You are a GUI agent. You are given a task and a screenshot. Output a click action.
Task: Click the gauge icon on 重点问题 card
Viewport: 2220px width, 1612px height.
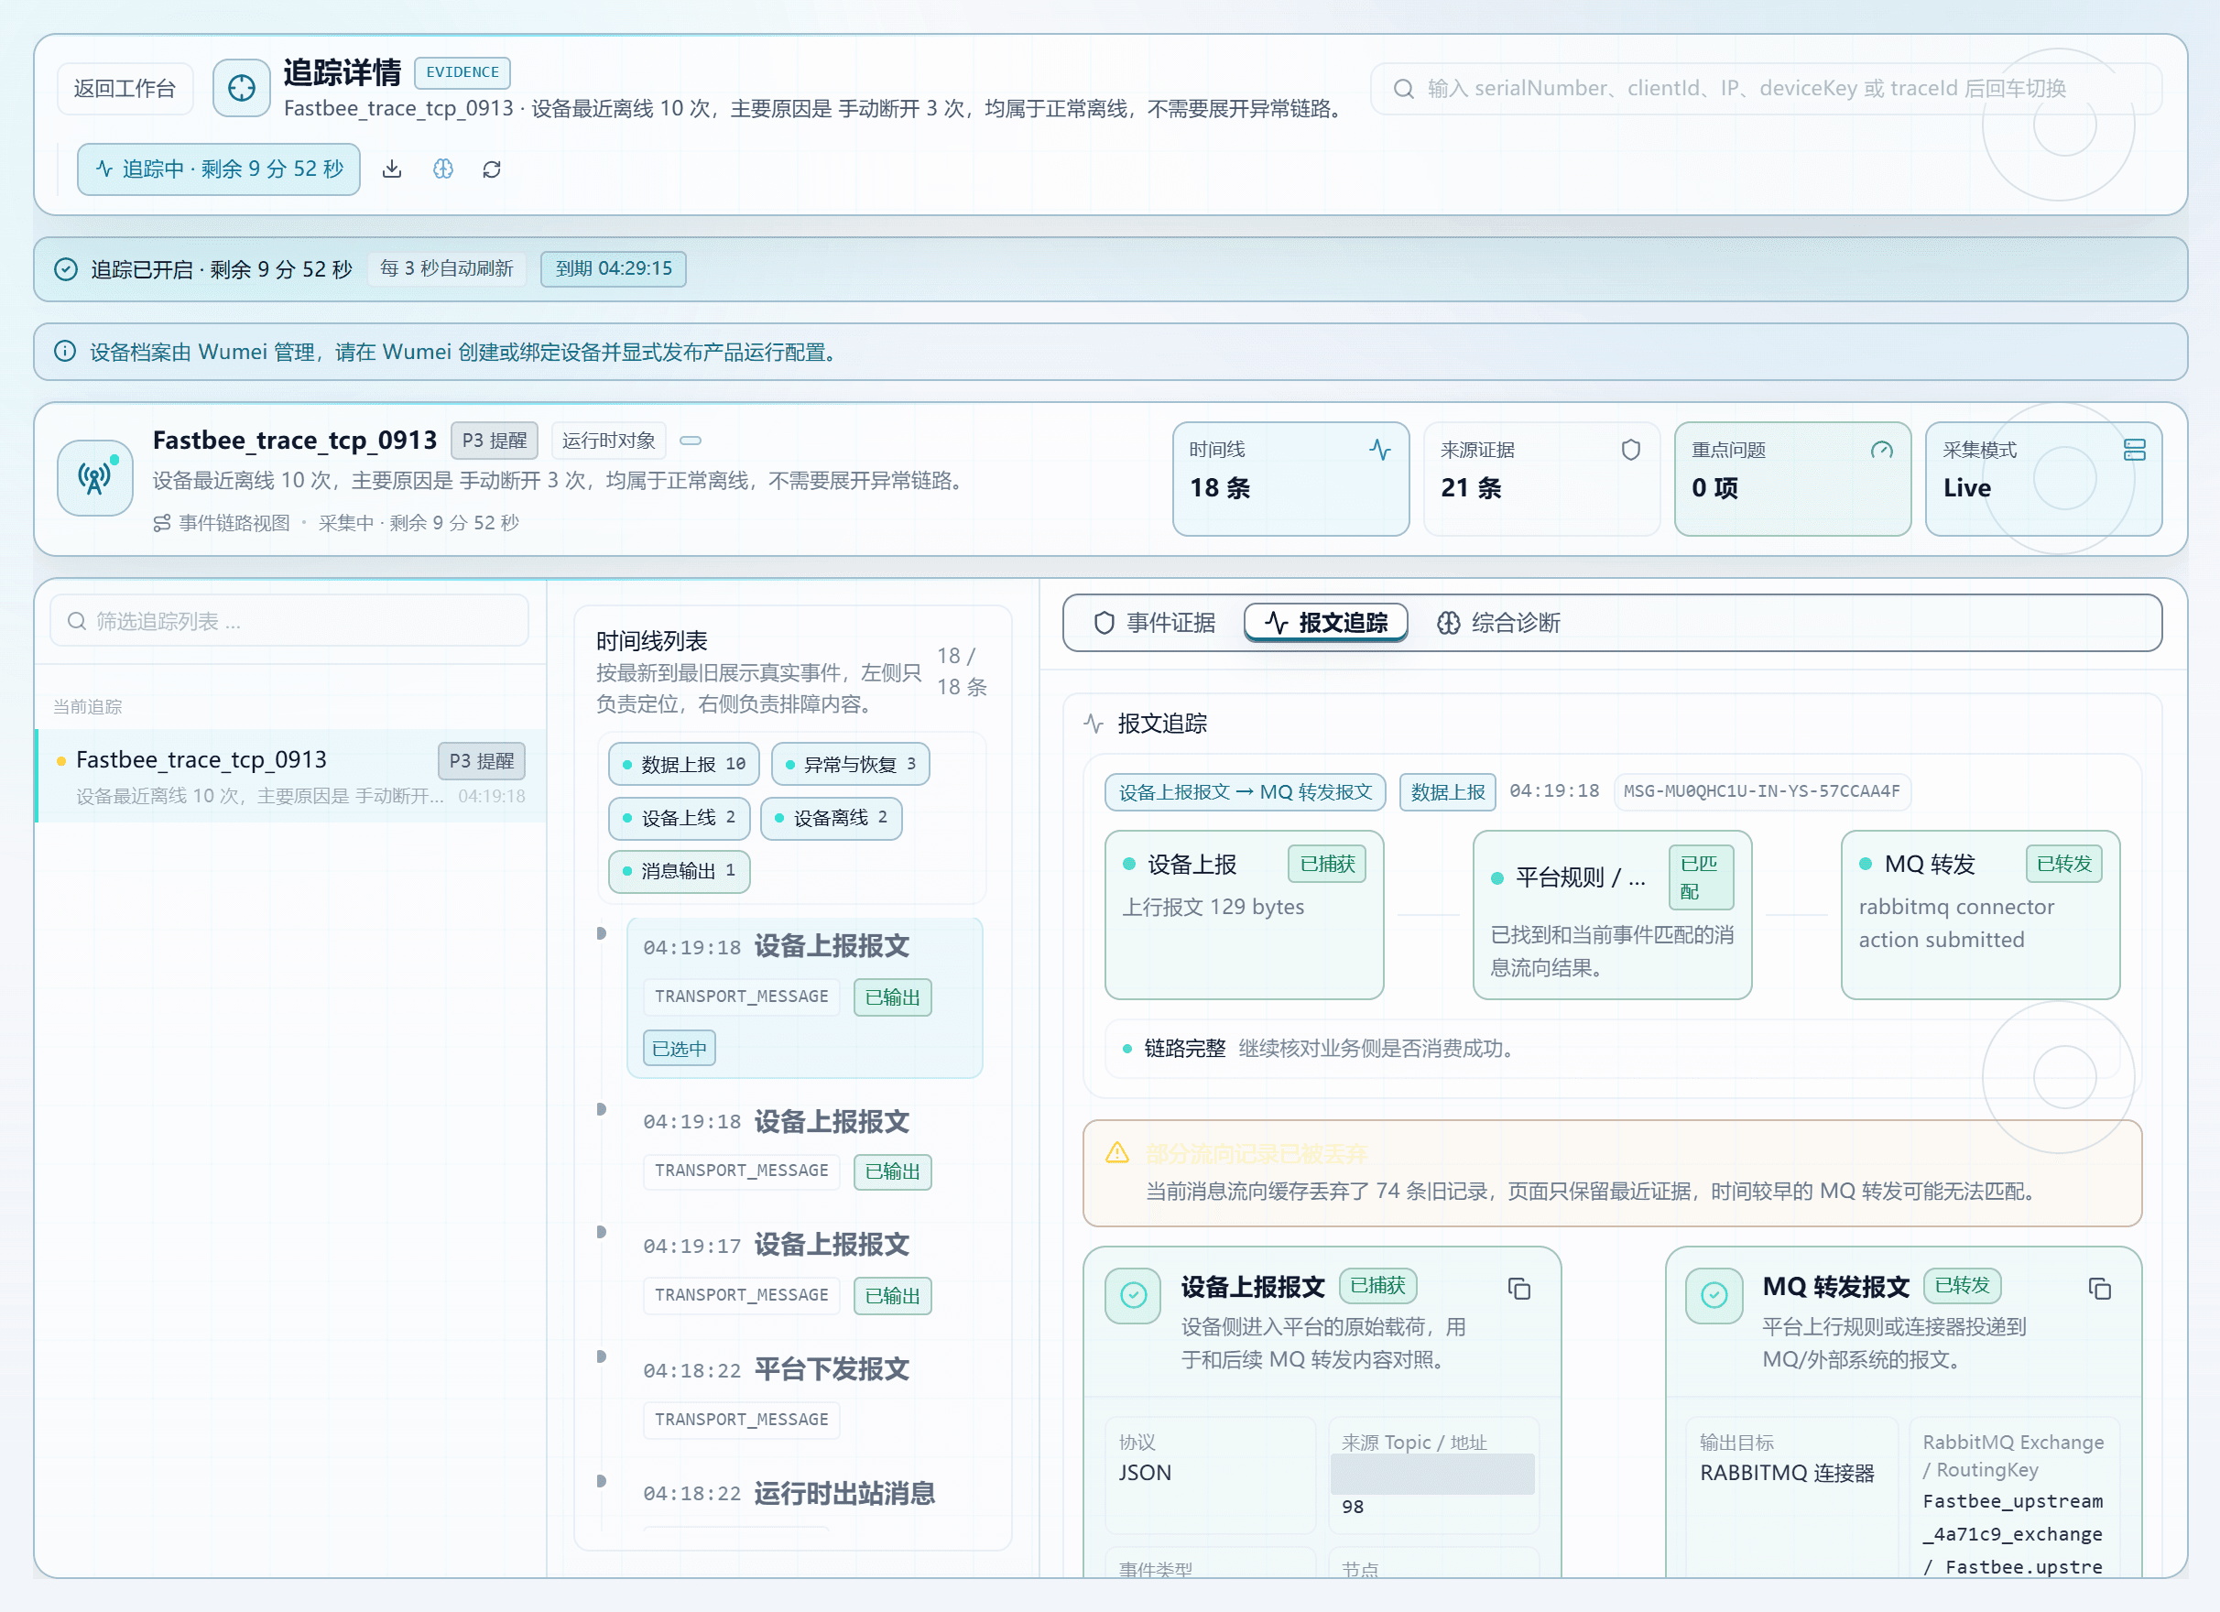(x=1881, y=449)
